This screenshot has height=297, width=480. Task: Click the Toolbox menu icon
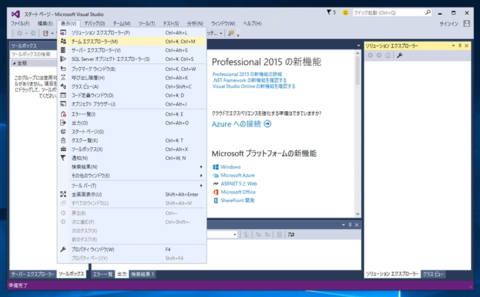point(63,149)
